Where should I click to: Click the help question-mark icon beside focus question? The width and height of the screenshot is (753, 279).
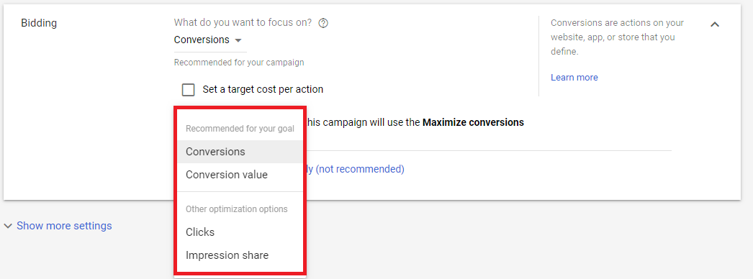323,23
